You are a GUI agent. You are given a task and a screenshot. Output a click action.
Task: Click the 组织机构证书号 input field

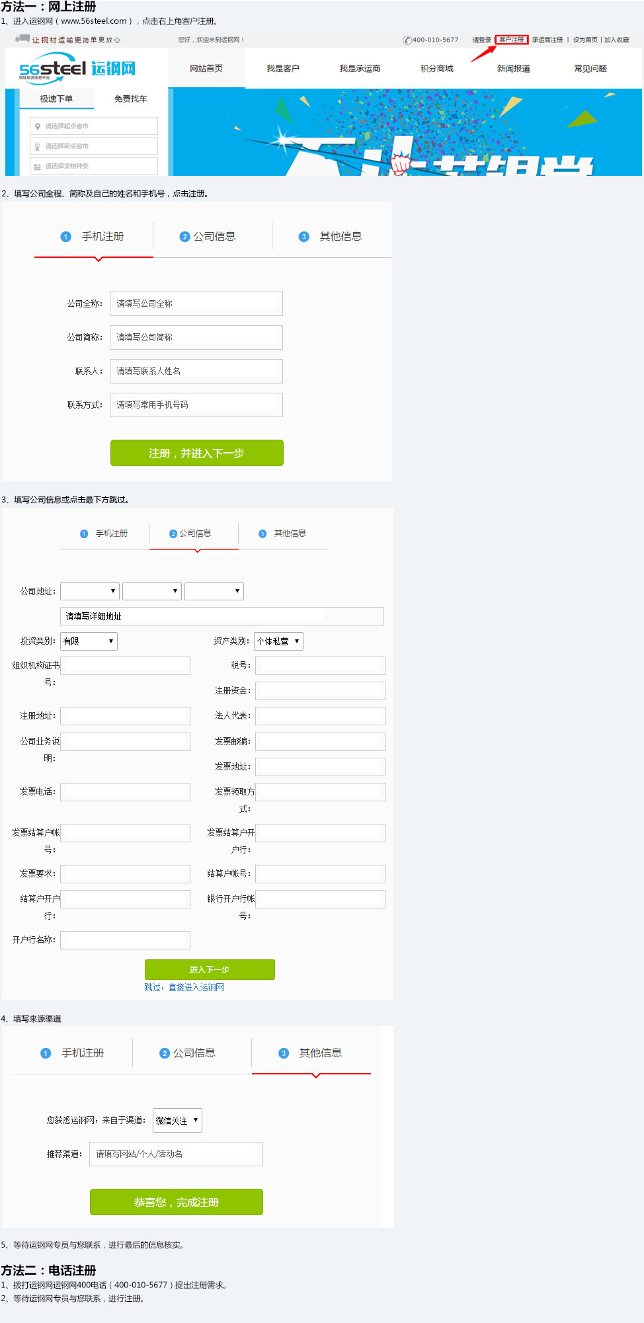(126, 666)
